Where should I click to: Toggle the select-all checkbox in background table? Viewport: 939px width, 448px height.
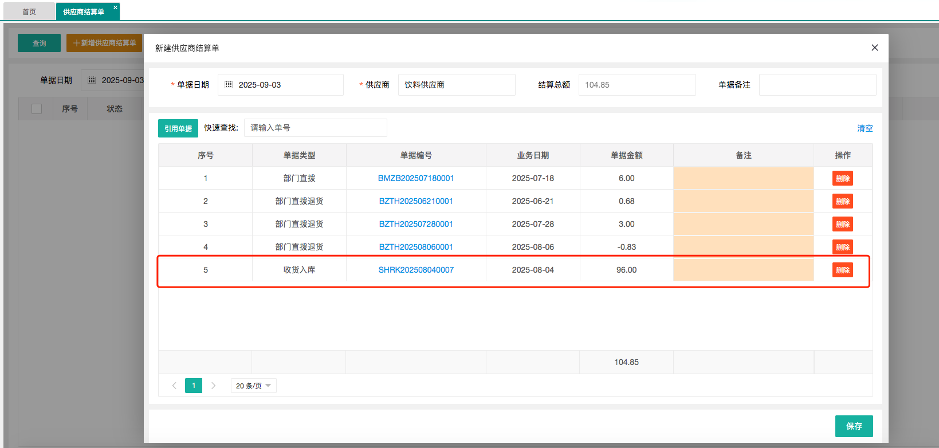[x=37, y=109]
